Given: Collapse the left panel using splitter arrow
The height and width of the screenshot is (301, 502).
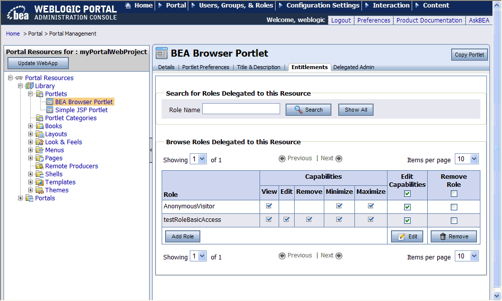Looking at the screenshot, I should pyautogui.click(x=151, y=150).
